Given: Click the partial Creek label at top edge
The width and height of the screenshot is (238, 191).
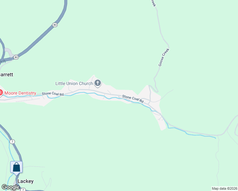Looking at the screenshot, I should tap(153, 3).
